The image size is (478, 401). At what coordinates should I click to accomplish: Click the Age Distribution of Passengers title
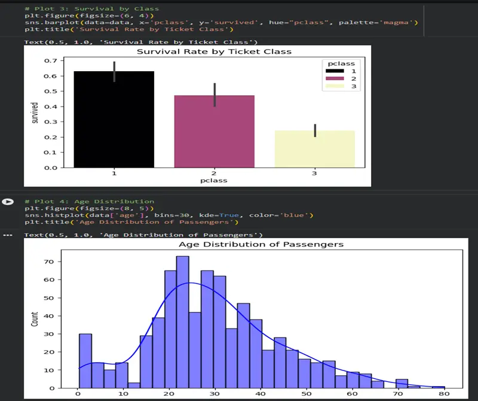click(x=262, y=245)
